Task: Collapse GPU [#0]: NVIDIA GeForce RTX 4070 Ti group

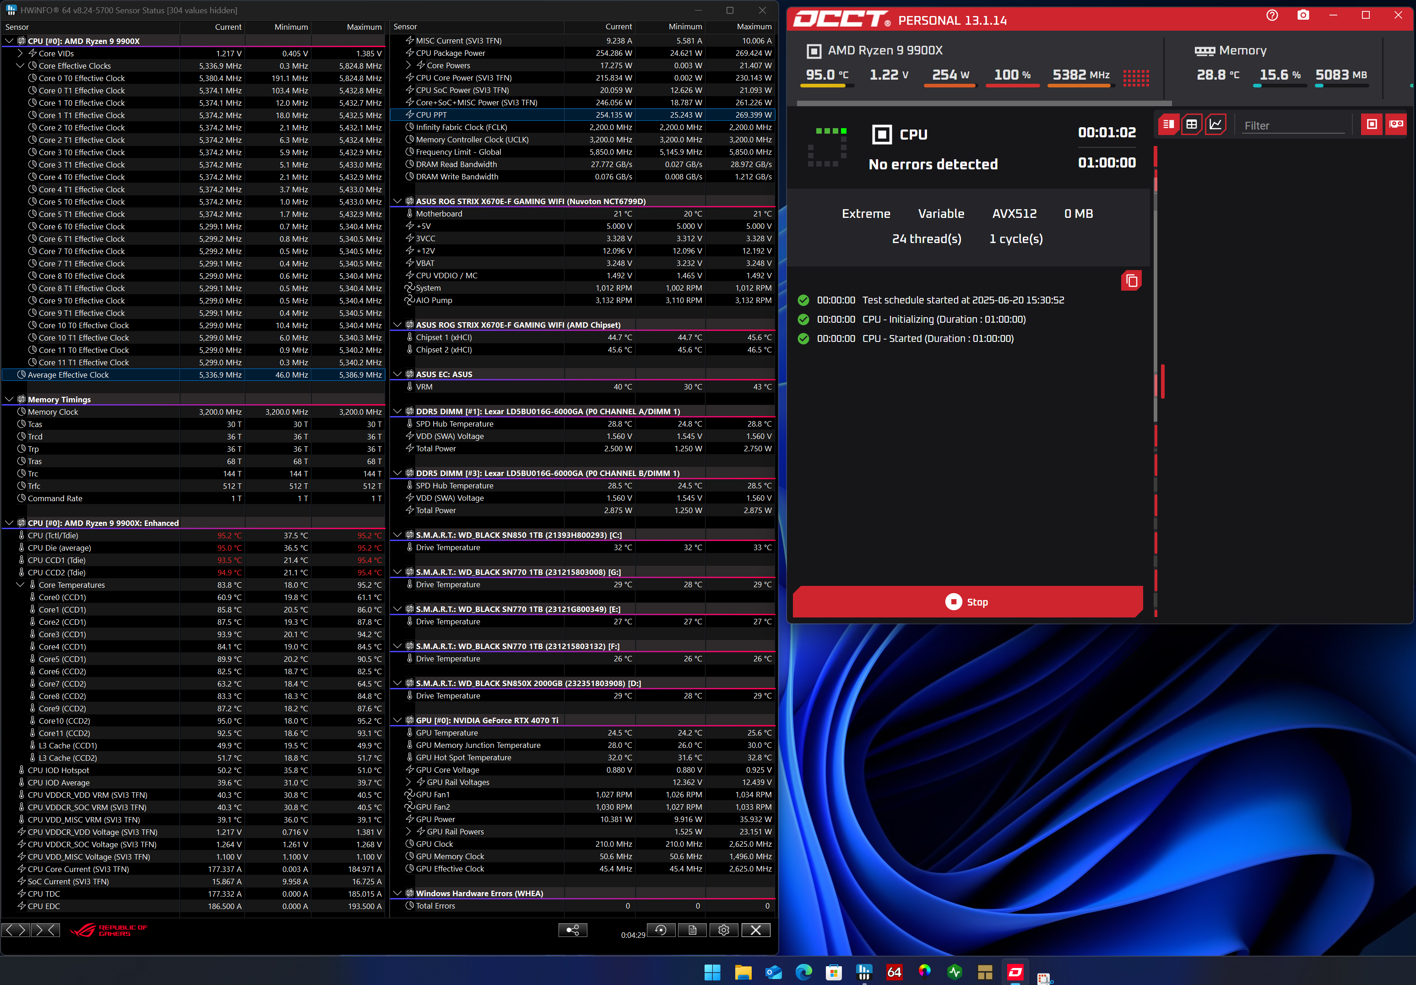Action: pyautogui.click(x=397, y=720)
